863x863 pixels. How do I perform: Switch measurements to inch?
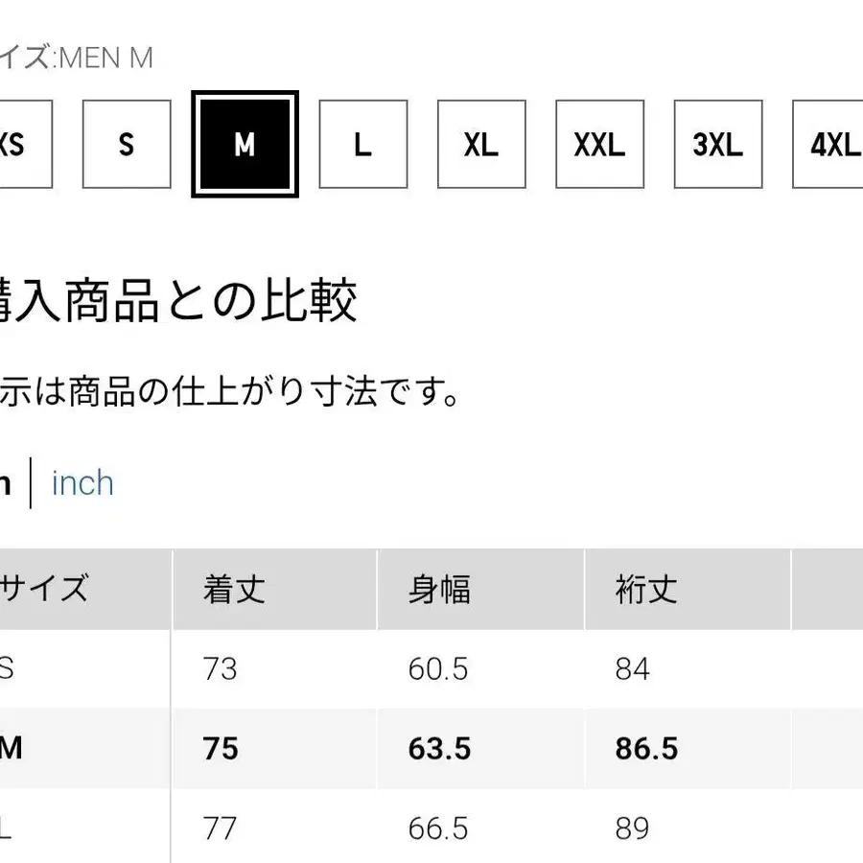(82, 482)
